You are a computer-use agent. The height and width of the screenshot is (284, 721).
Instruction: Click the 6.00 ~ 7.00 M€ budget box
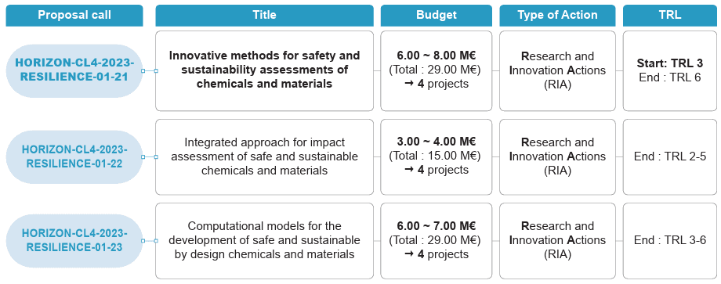point(437,240)
